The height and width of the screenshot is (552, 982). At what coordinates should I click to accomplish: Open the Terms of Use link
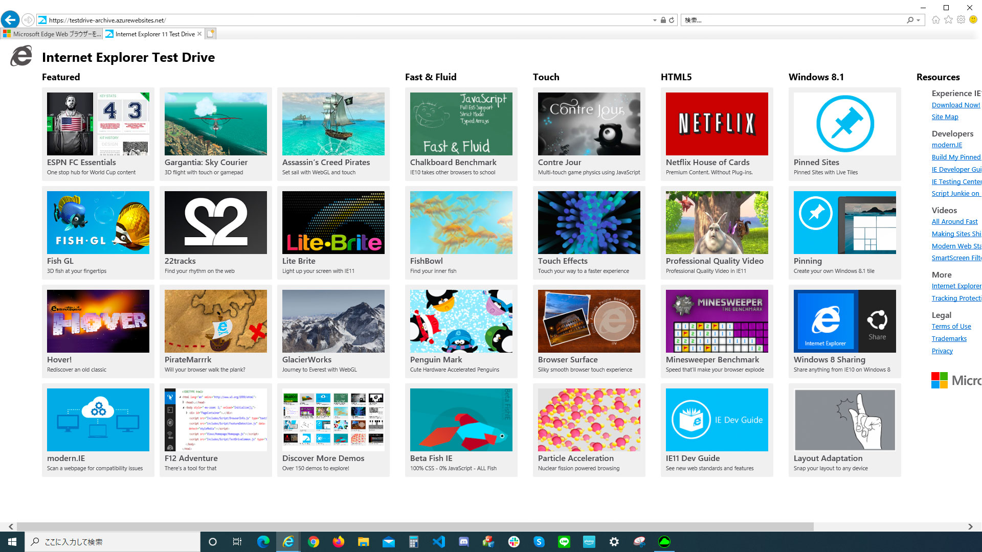tap(951, 327)
